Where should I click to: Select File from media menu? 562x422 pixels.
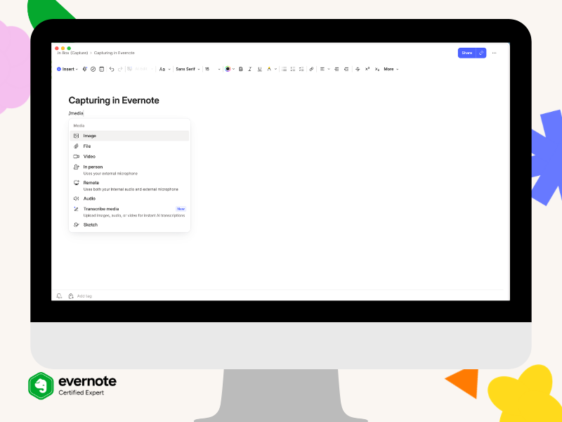coord(129,146)
